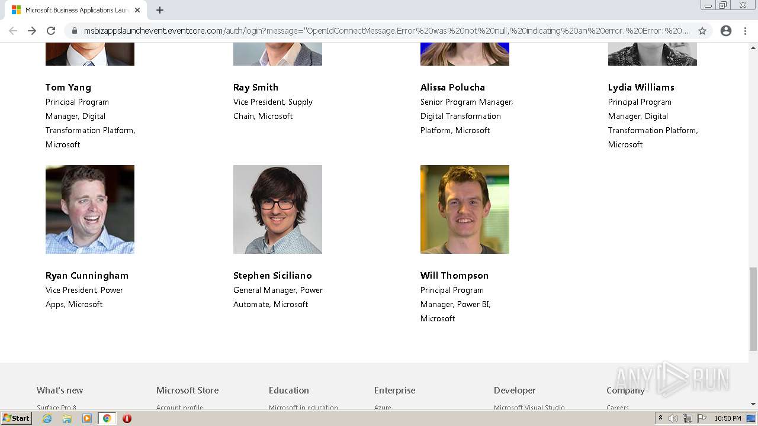Click the name Stephen Siciliano
The width and height of the screenshot is (758, 426).
(272, 276)
